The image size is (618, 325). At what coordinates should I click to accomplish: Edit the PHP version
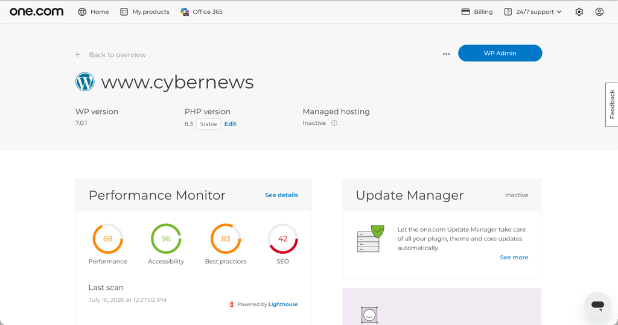(x=230, y=124)
